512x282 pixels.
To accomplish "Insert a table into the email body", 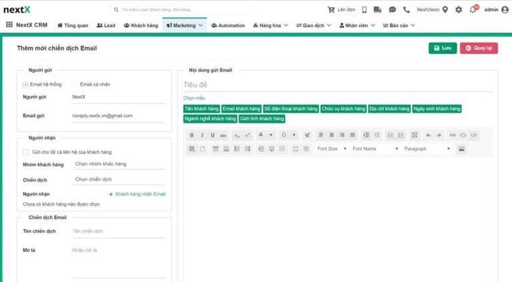I will (x=192, y=149).
